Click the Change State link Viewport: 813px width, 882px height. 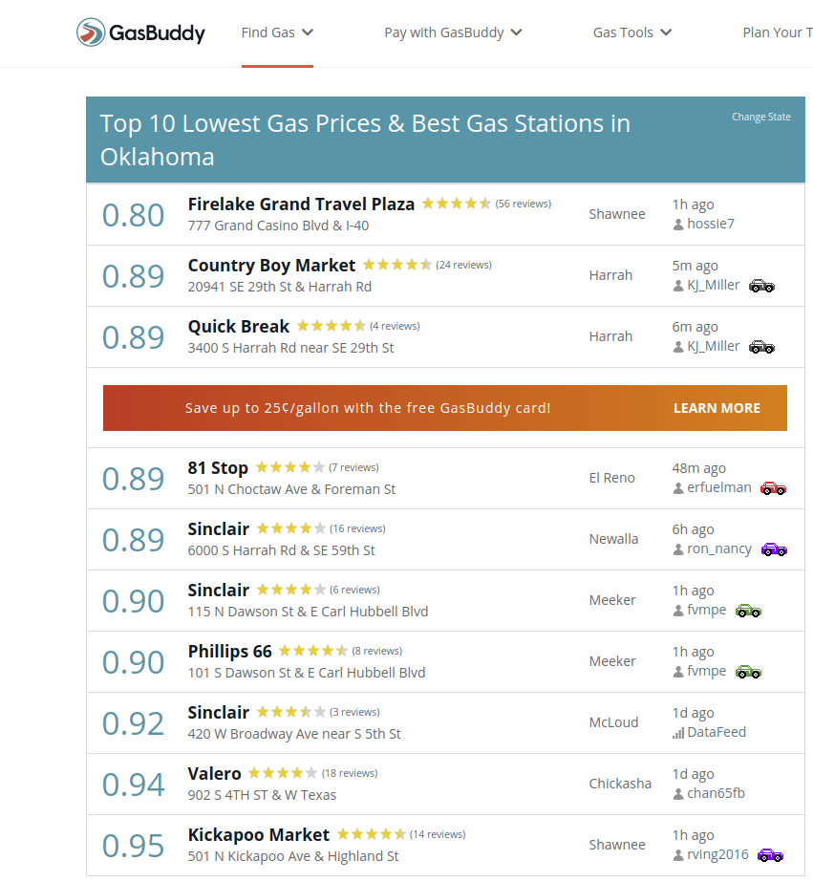click(x=761, y=117)
